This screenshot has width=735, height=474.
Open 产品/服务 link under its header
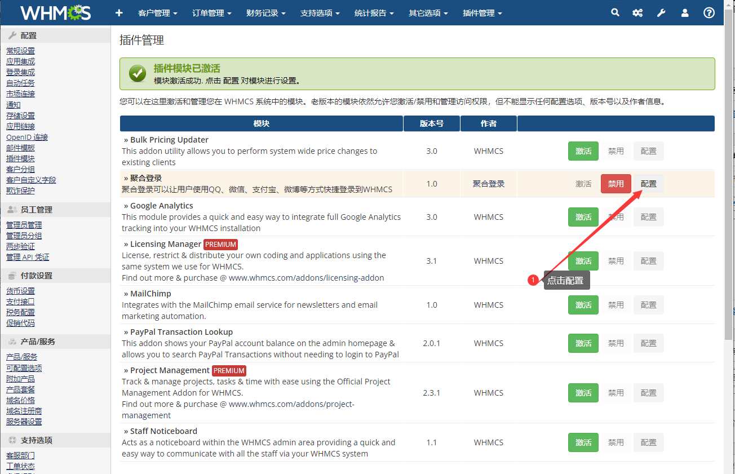coord(22,357)
